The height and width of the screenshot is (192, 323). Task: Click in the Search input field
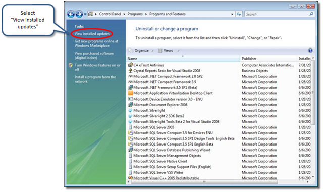277,14
